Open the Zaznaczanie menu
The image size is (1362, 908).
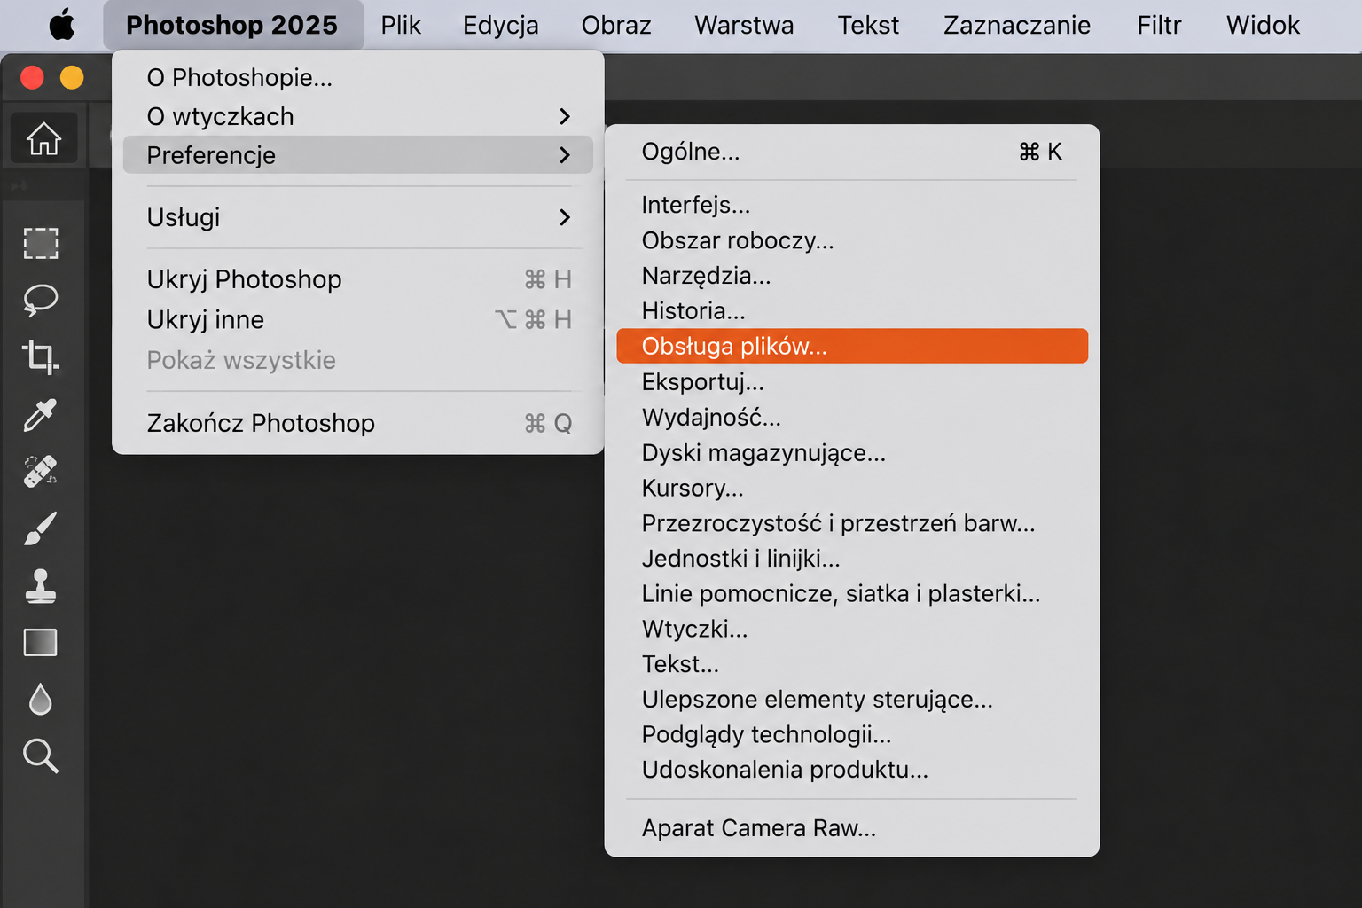[x=1017, y=25]
